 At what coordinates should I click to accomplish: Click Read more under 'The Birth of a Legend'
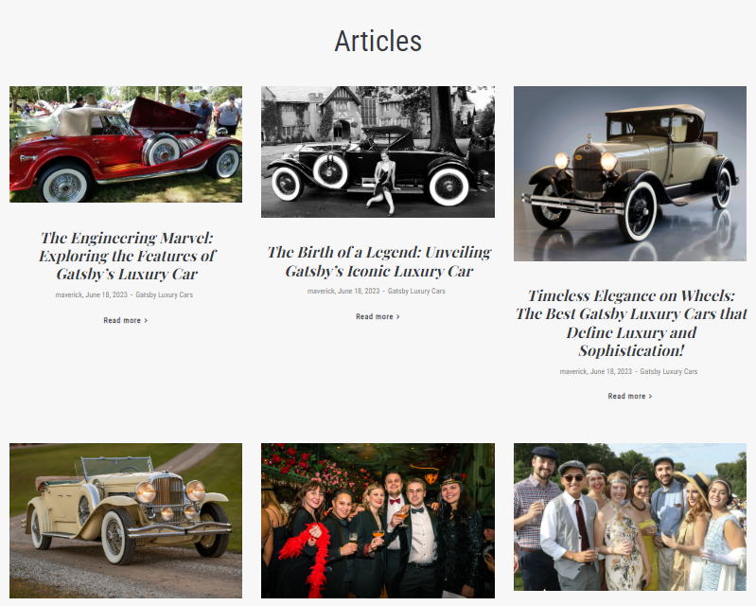(x=378, y=317)
